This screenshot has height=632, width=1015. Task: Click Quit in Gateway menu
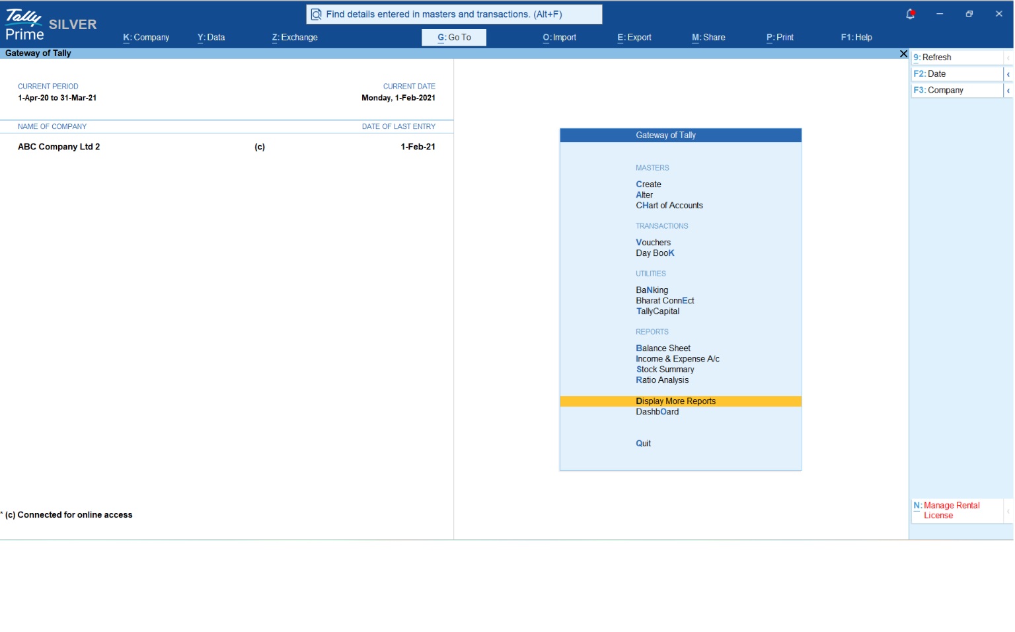(x=643, y=444)
